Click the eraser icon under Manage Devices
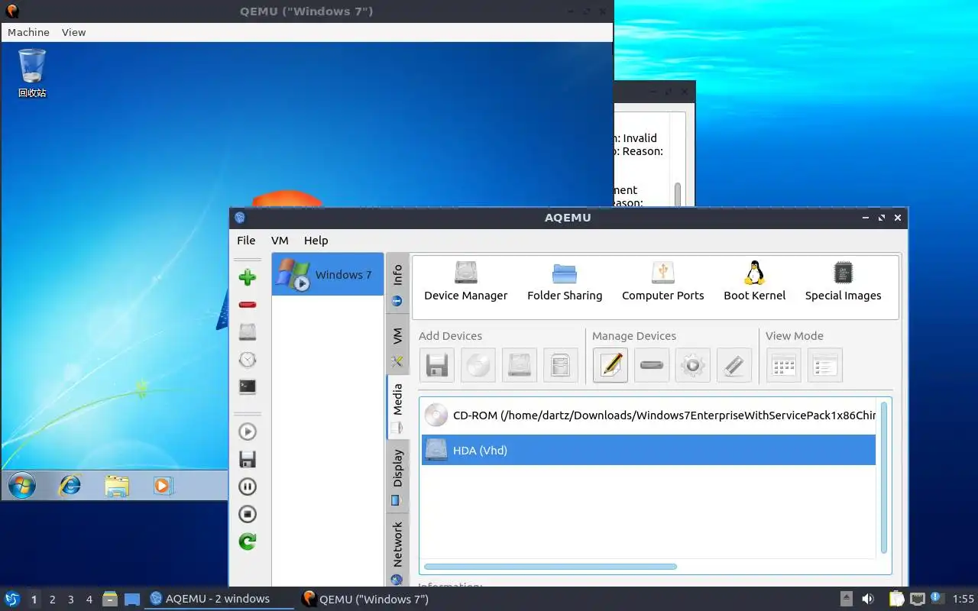The width and height of the screenshot is (978, 611). coord(734,365)
